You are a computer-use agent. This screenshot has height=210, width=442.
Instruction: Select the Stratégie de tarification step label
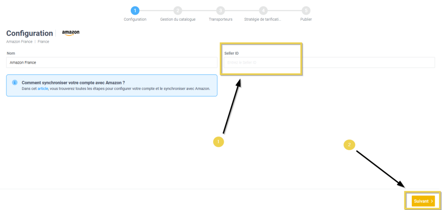pos(263,19)
